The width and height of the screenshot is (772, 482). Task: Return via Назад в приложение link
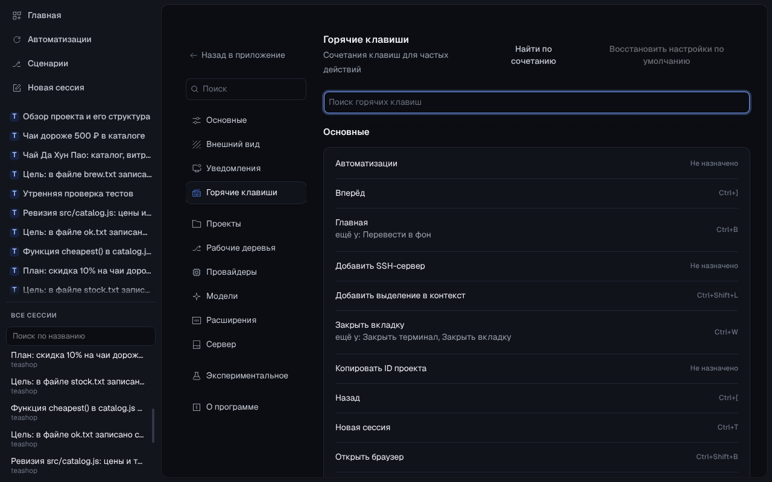[x=238, y=55]
